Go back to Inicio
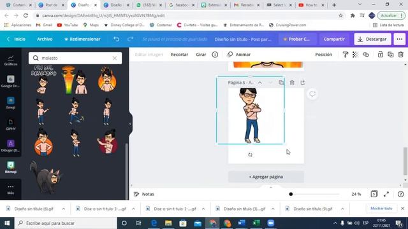The image size is (408, 229). pyautogui.click(x=17, y=39)
